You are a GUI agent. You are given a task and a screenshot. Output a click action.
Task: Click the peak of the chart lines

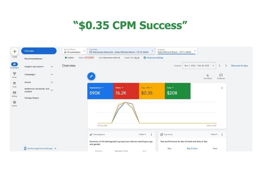pos(126,102)
